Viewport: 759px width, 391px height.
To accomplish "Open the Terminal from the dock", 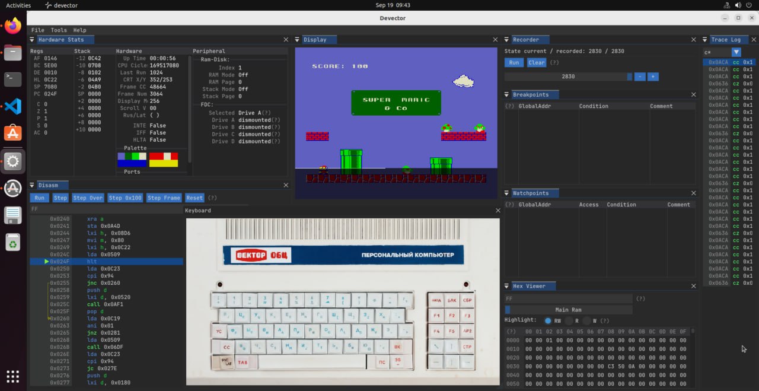I will point(13,79).
